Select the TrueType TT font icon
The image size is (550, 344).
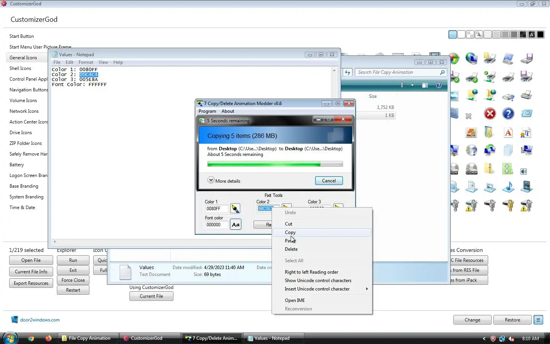[526, 132]
